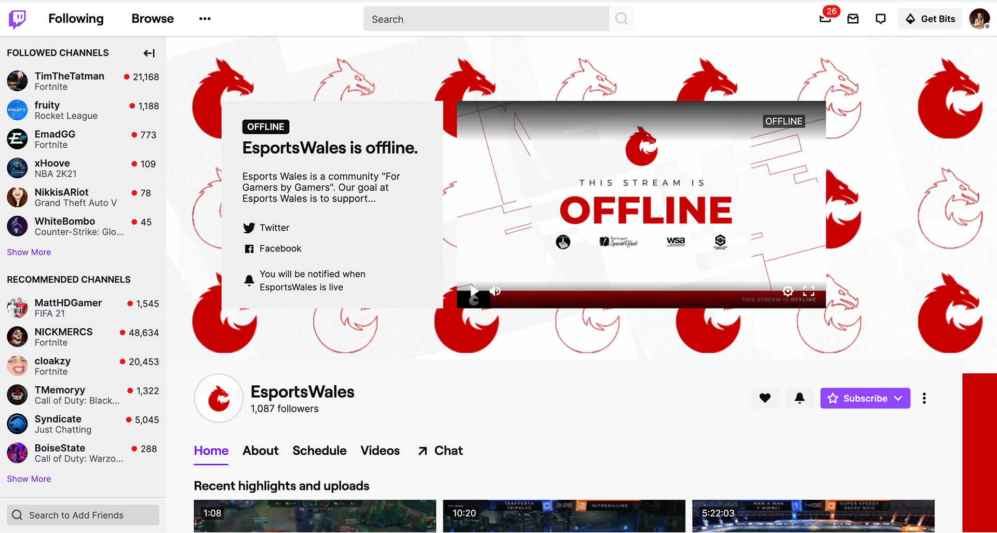Open EmadGG channel avatar

point(17,139)
